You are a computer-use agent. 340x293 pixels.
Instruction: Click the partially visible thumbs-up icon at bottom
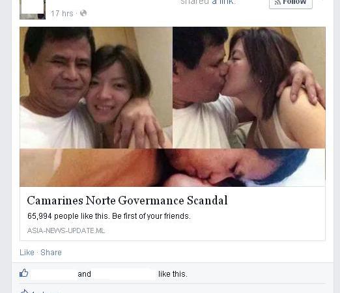coord(24,291)
